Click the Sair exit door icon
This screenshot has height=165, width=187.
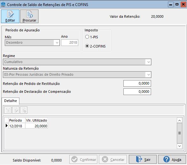[x=139, y=160]
